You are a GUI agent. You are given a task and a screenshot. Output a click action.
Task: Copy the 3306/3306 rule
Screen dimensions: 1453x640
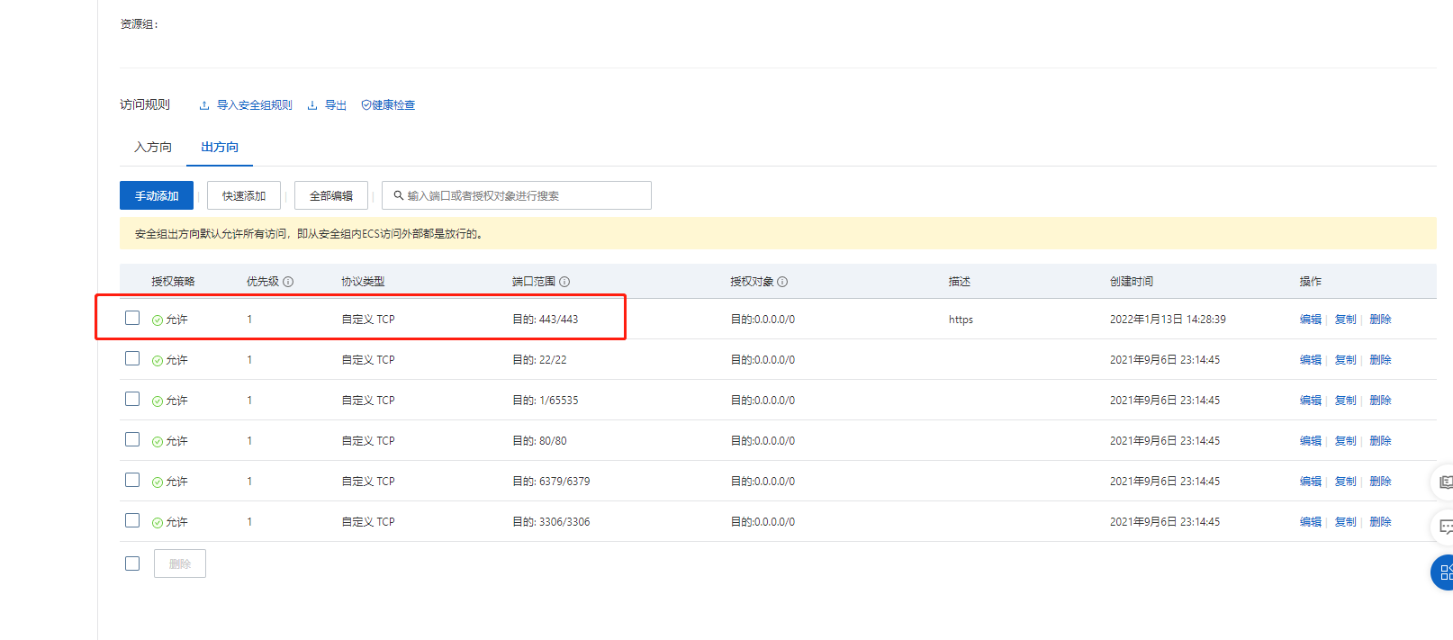click(x=1345, y=522)
